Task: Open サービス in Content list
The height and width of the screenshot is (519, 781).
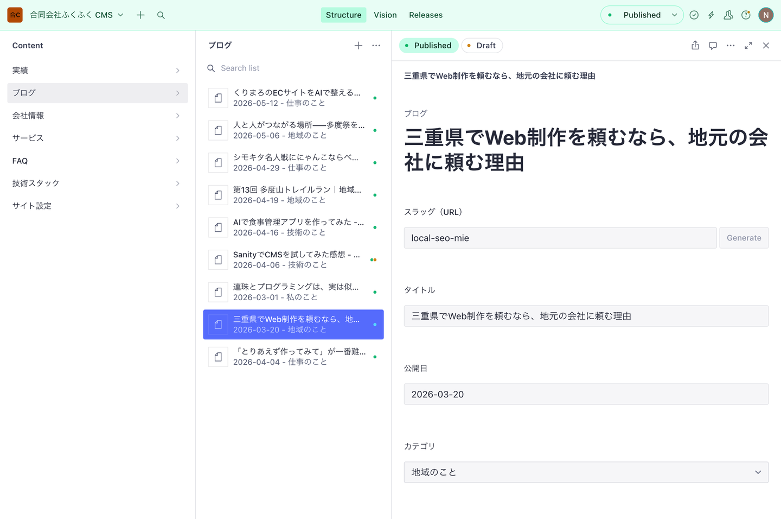Action: pyautogui.click(x=98, y=138)
